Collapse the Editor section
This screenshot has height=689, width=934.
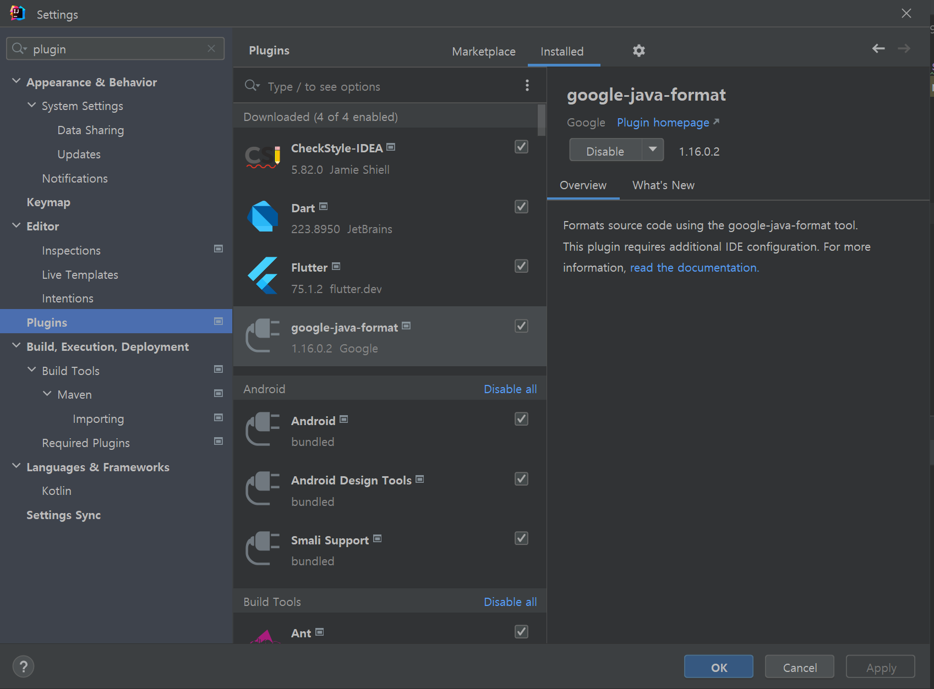coord(17,225)
